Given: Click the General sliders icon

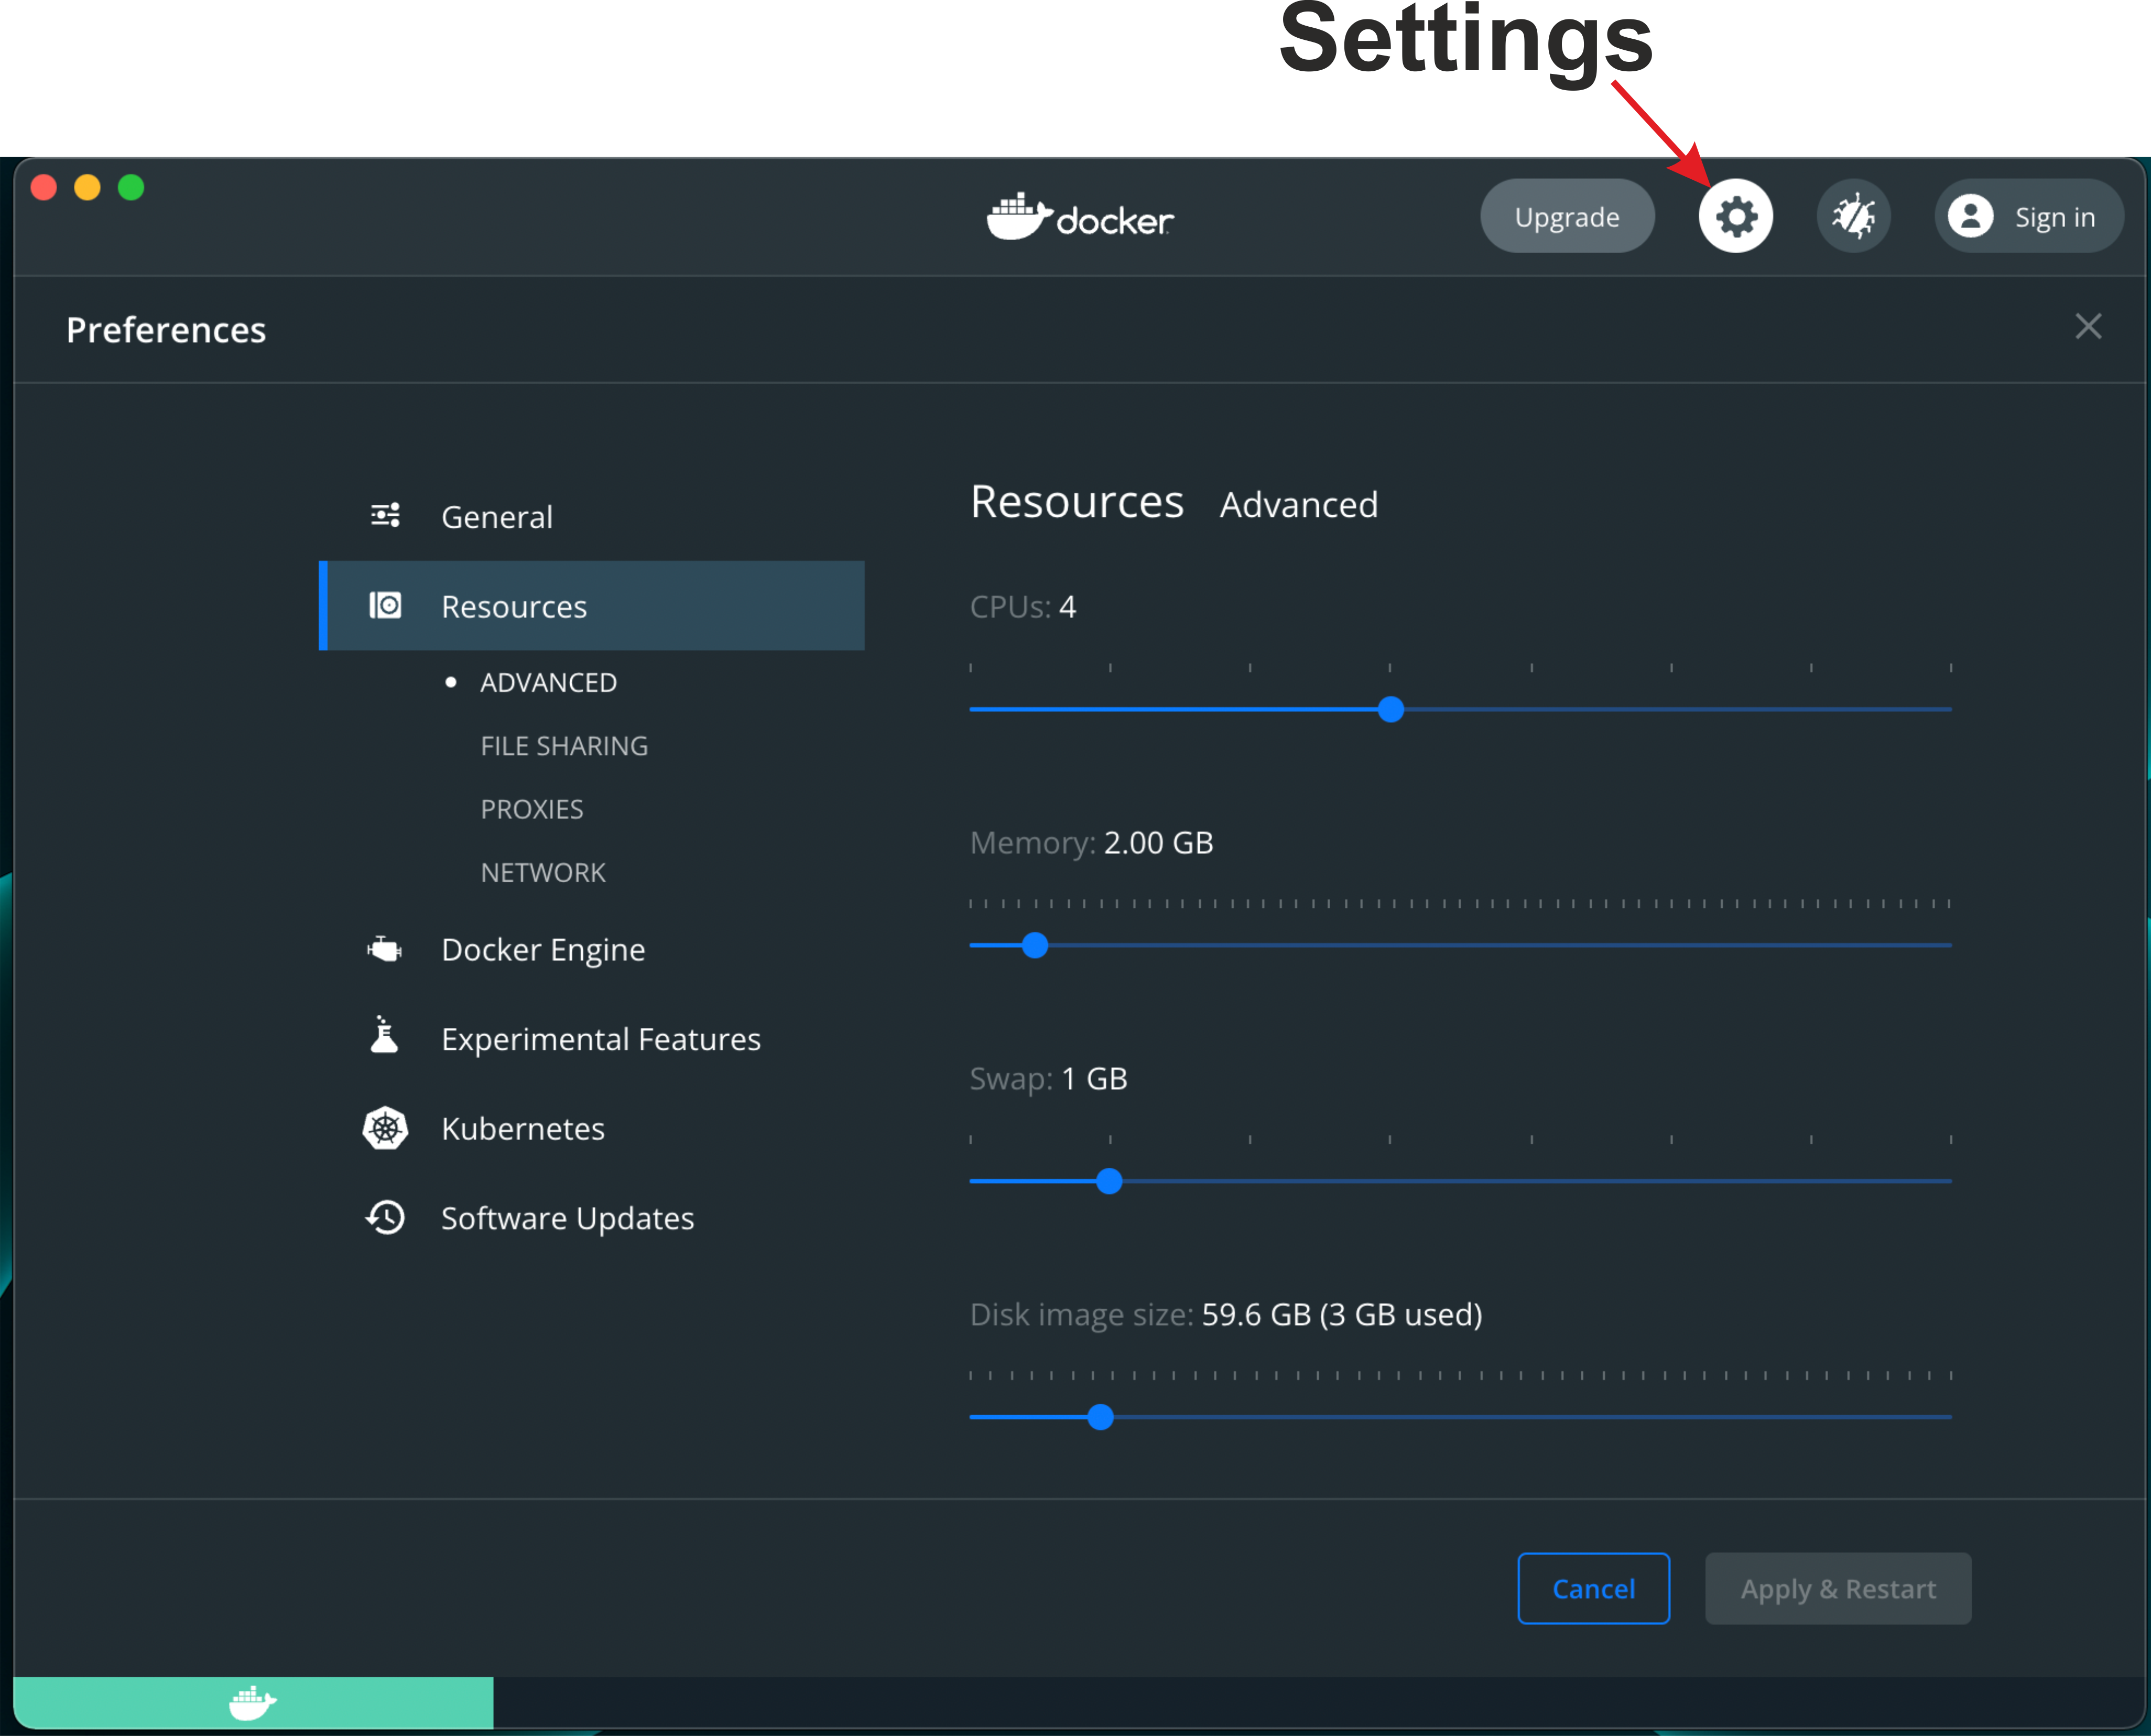Looking at the screenshot, I should (x=385, y=515).
